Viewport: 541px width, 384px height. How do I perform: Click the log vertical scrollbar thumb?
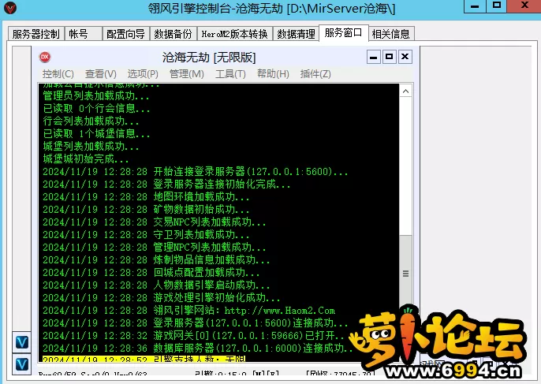(405, 274)
